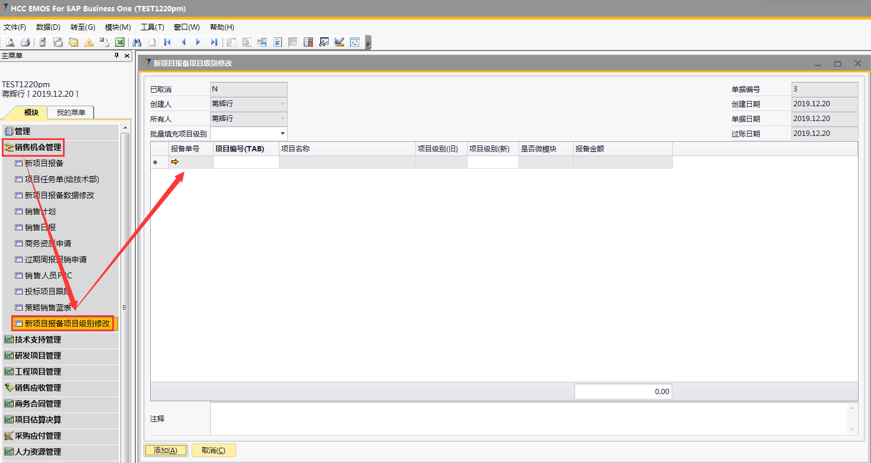Click the 添加(A) button
The image size is (871, 463).
click(166, 450)
